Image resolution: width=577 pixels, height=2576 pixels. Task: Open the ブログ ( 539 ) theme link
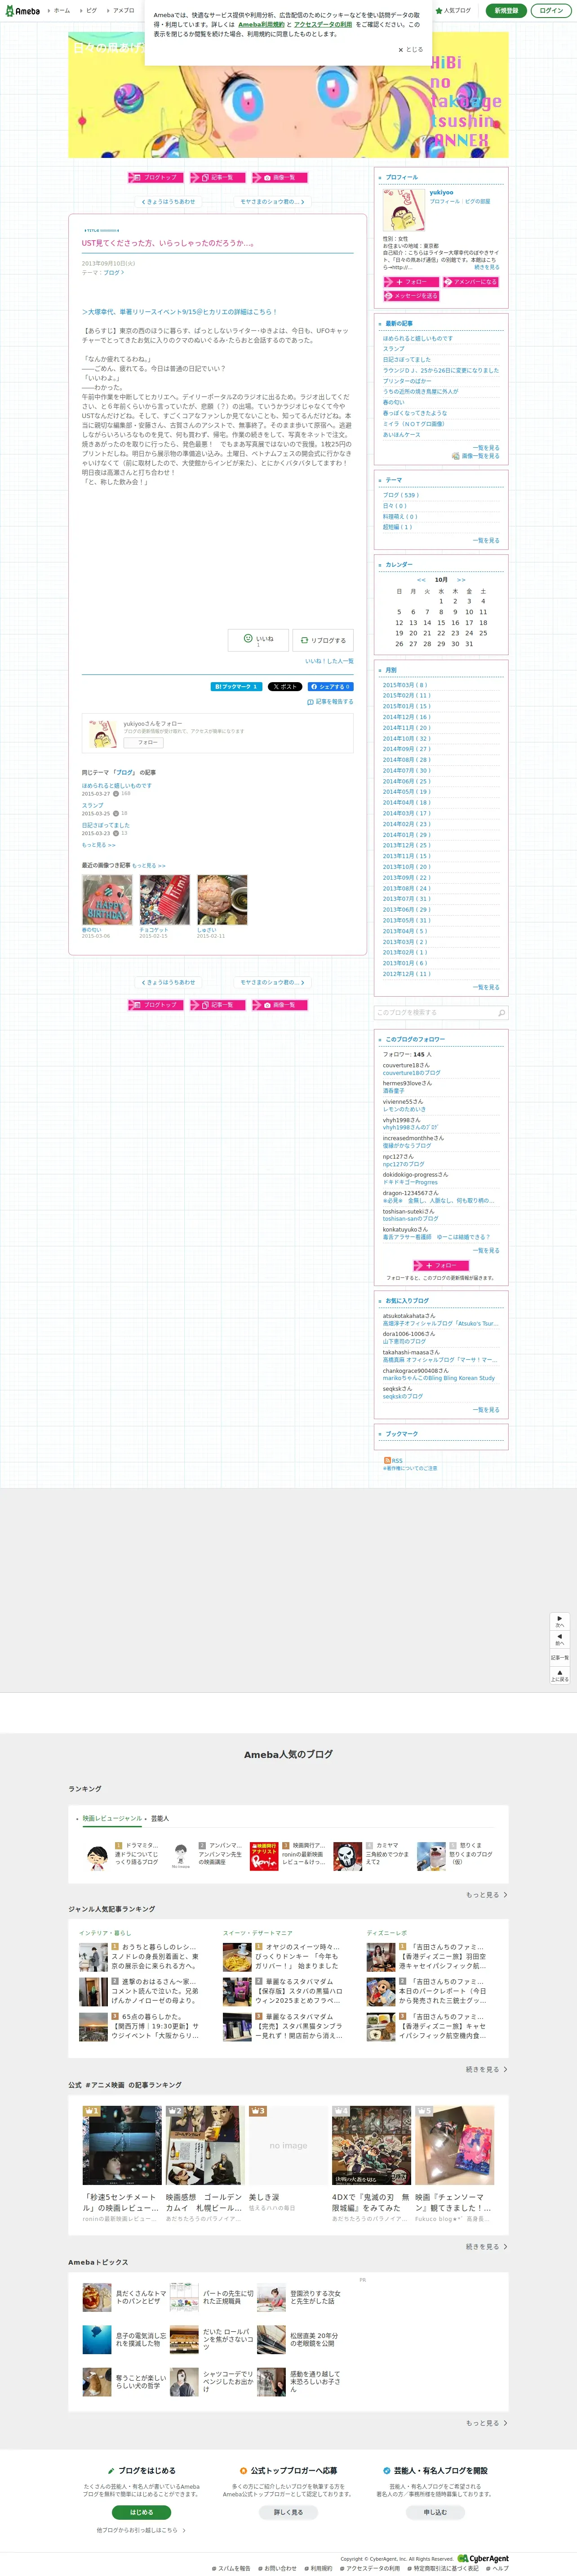tap(401, 495)
